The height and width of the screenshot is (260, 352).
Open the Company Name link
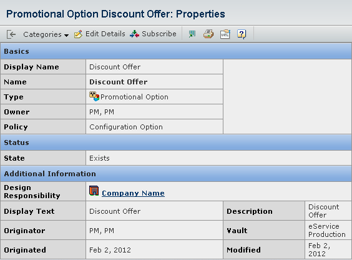point(133,193)
